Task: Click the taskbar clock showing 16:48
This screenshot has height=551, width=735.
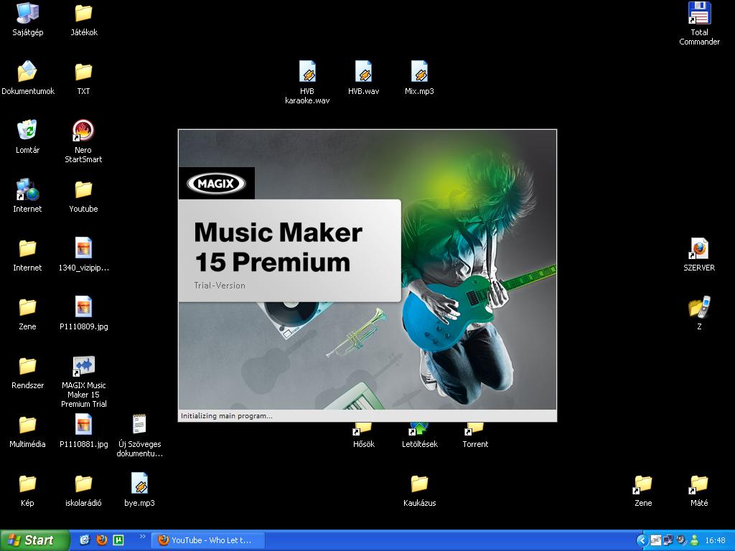Action: 716,540
